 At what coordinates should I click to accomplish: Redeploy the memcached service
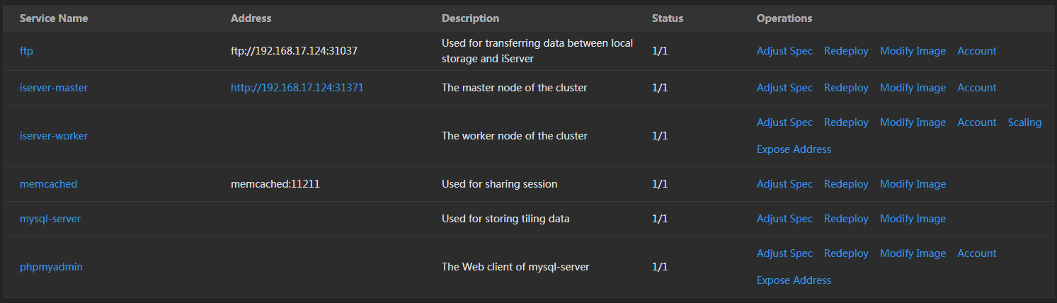click(846, 184)
